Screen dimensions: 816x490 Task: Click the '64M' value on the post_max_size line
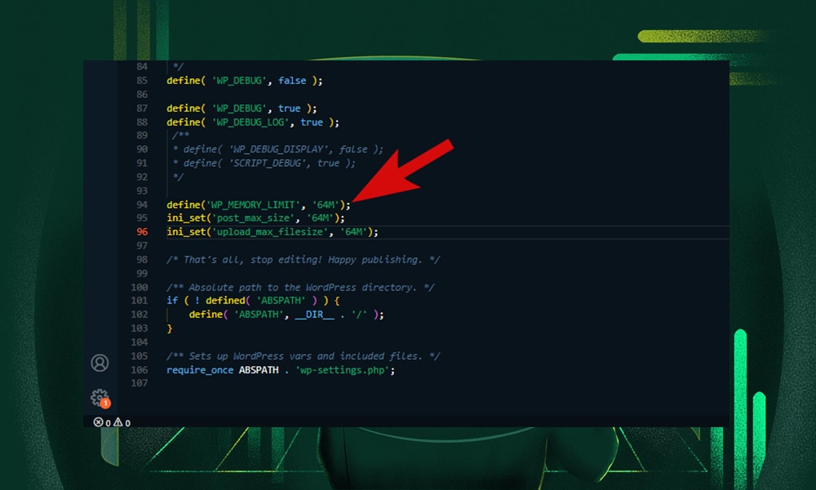click(322, 218)
